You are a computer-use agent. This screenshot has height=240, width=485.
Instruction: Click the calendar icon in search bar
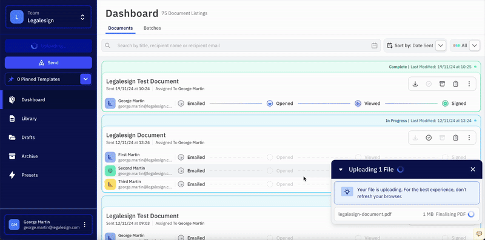point(374,45)
